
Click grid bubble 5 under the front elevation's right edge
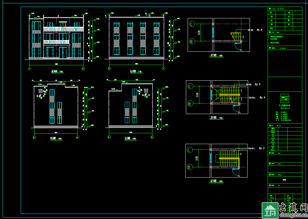83,69
